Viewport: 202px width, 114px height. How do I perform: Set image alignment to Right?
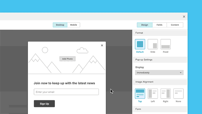(x=166, y=93)
